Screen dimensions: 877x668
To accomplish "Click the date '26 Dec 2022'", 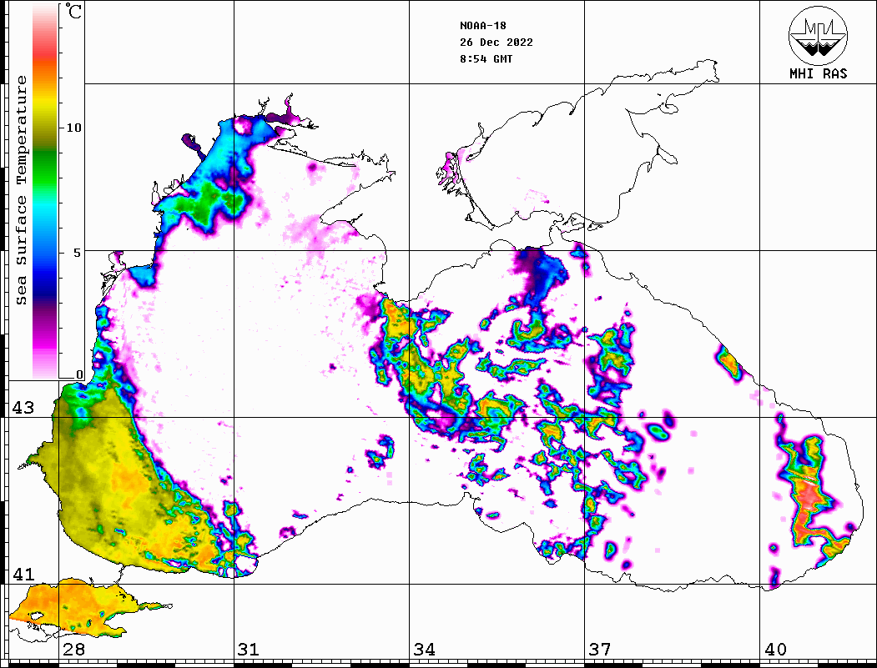I will pyautogui.click(x=496, y=43).
